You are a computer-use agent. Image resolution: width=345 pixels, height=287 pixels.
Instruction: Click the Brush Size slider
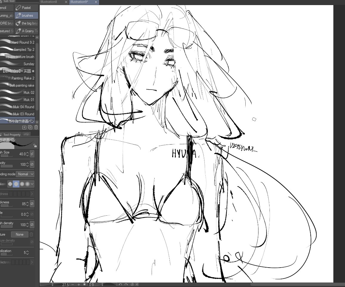point(6,156)
